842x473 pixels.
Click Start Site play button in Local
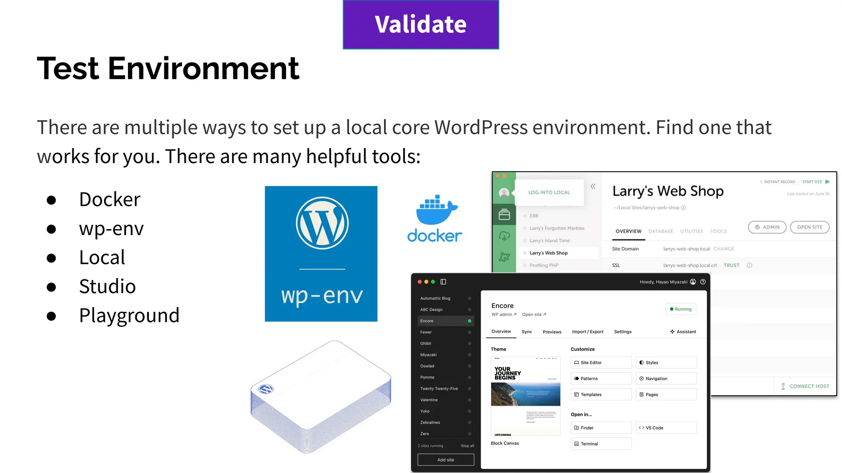tap(816, 181)
